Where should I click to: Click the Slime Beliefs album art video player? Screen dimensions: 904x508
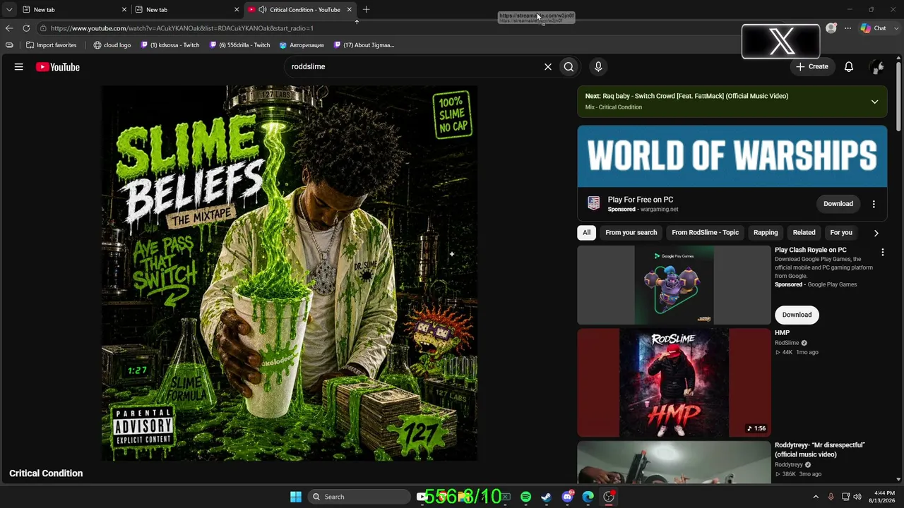pyautogui.click(x=290, y=274)
